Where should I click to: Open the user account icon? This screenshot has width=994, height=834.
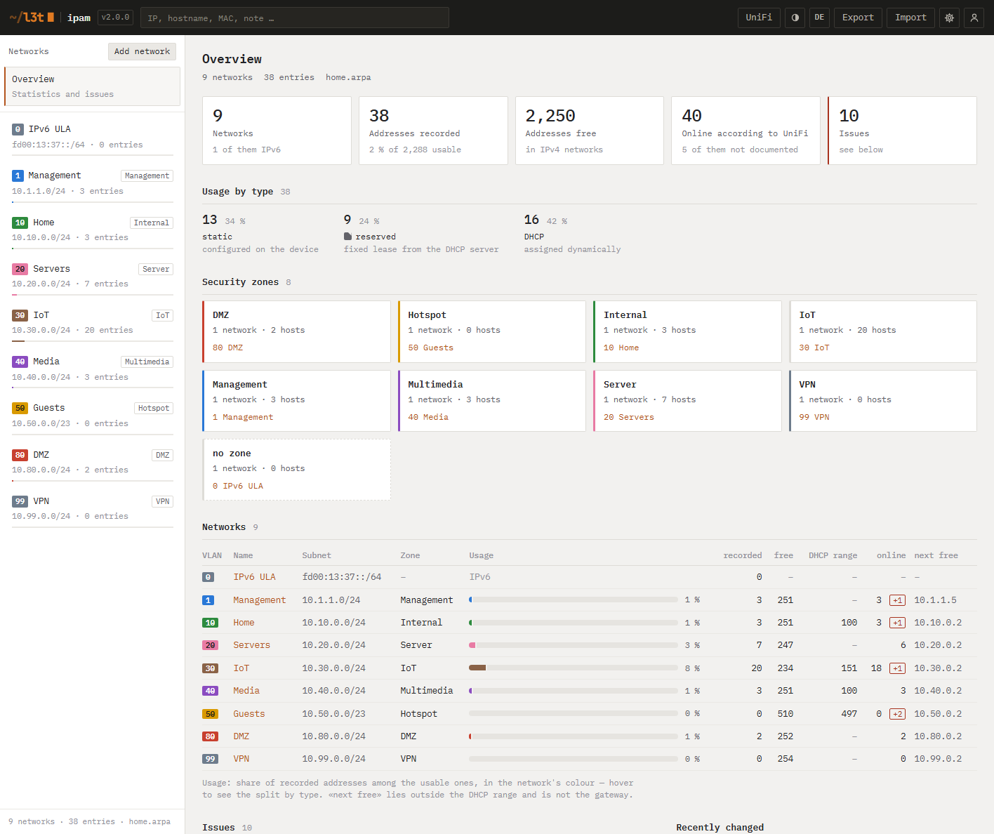pyautogui.click(x=974, y=18)
